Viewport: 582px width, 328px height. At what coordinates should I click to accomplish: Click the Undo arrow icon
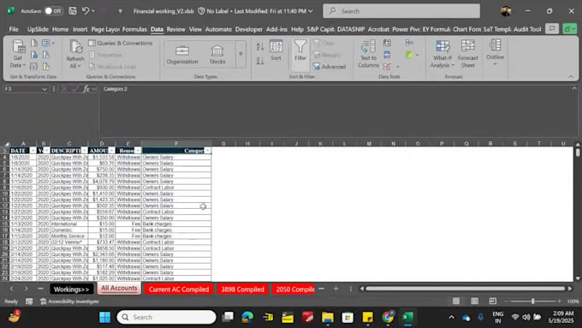86,11
